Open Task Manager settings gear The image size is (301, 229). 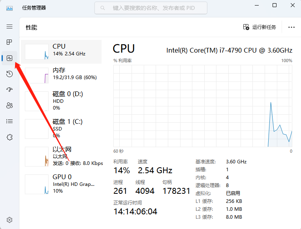tap(9, 220)
